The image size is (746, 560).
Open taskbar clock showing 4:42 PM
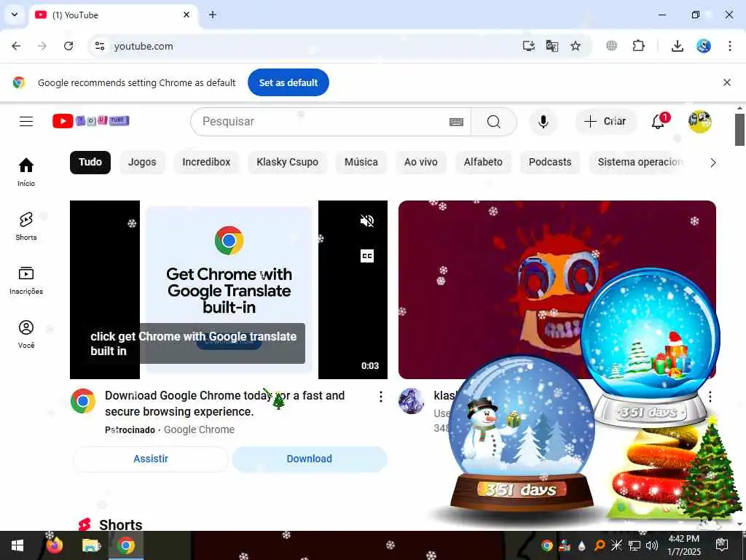tap(683, 545)
